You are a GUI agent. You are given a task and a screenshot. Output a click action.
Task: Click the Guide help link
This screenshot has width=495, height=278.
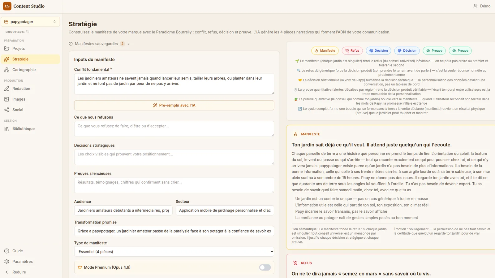point(30,251)
